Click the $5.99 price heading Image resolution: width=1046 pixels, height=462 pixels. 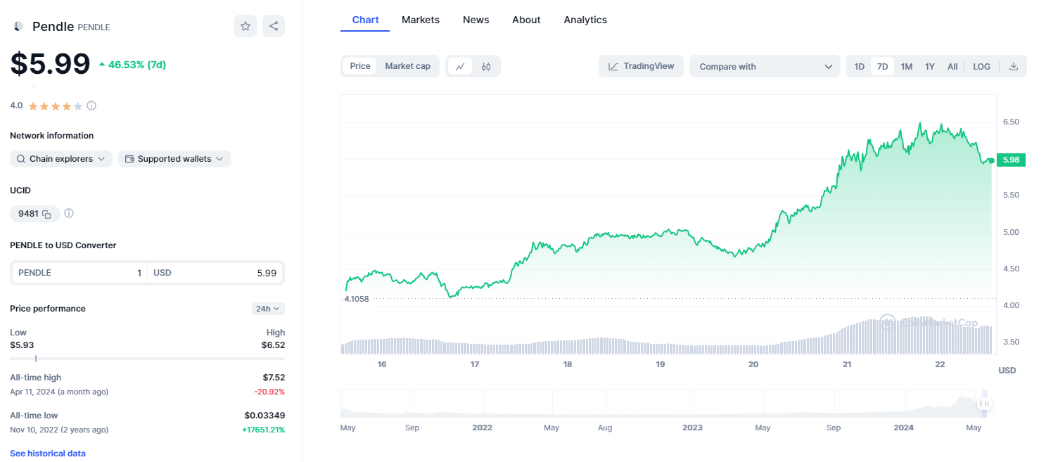point(50,64)
